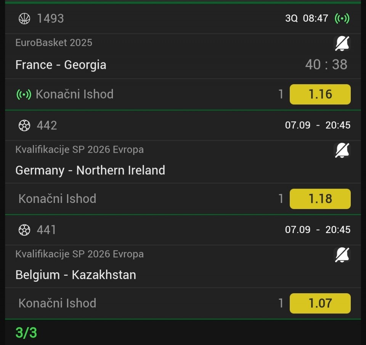366x345 pixels.
Task: Select the 1.18 odds button
Action: click(320, 199)
